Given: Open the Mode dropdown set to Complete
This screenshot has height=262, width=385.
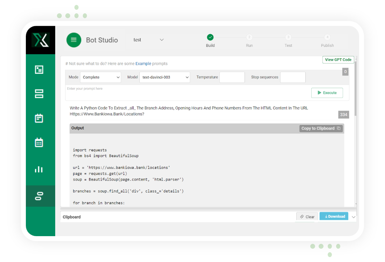Looking at the screenshot, I should (100, 77).
